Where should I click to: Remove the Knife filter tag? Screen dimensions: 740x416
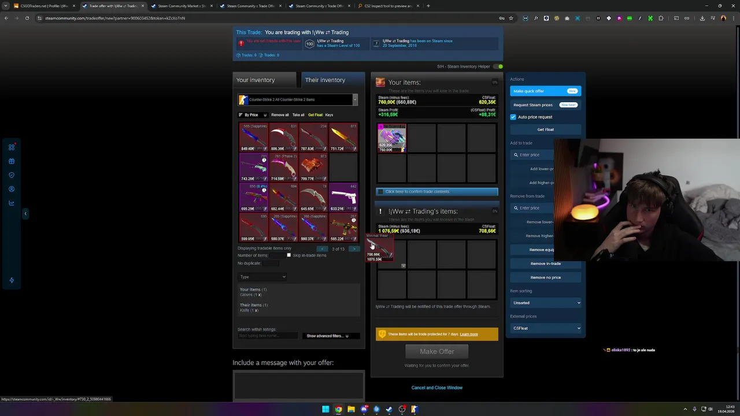click(x=256, y=310)
